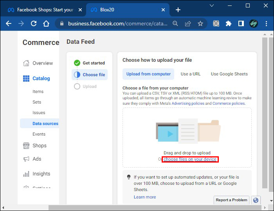The image size is (274, 211).
Task: Click choose files on your device link
Action: click(190, 159)
